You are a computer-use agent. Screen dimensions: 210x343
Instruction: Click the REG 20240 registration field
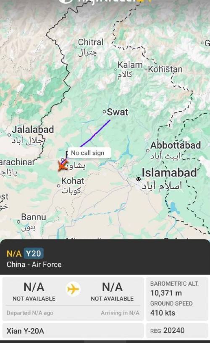point(177,331)
